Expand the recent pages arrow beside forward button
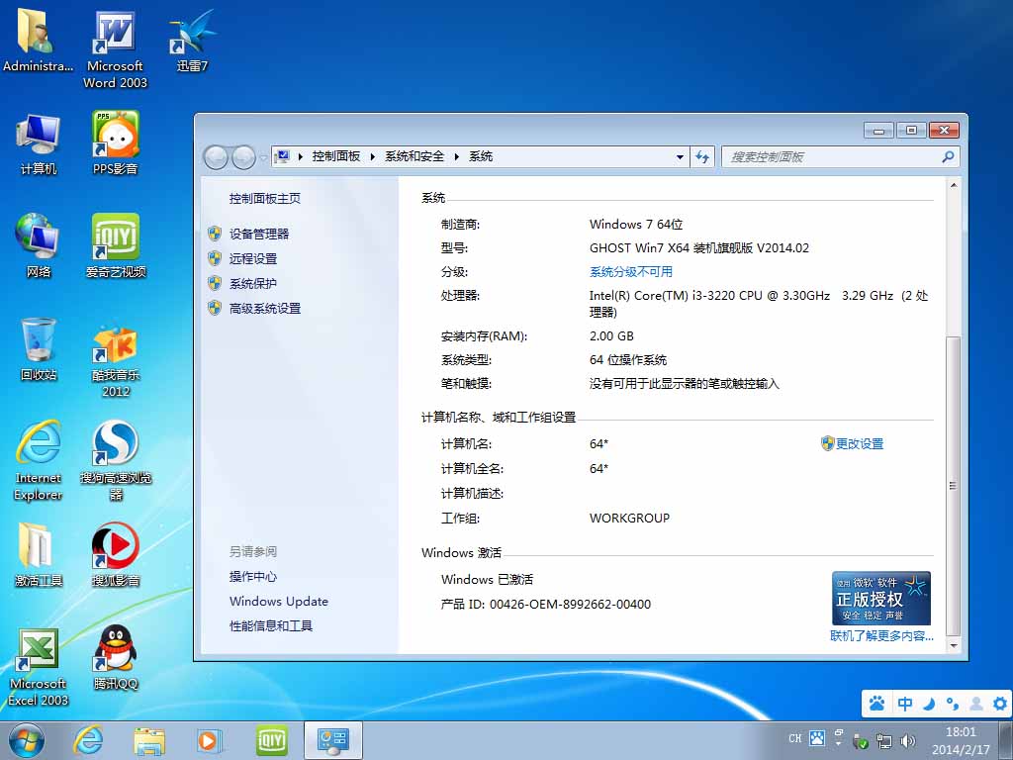Screen dimensions: 1013x760 pos(264,157)
